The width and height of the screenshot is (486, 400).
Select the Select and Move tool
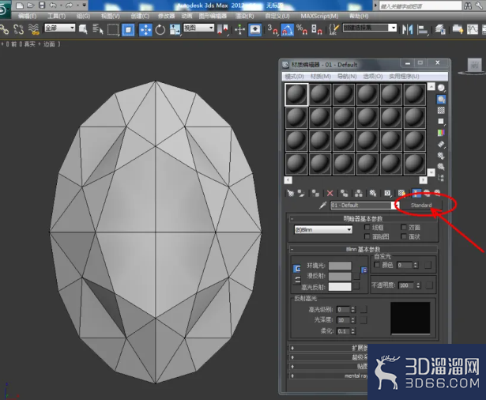pos(145,30)
